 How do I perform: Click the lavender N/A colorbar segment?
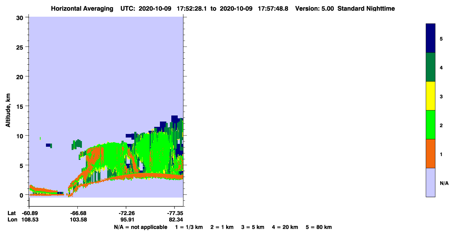coord(430,182)
